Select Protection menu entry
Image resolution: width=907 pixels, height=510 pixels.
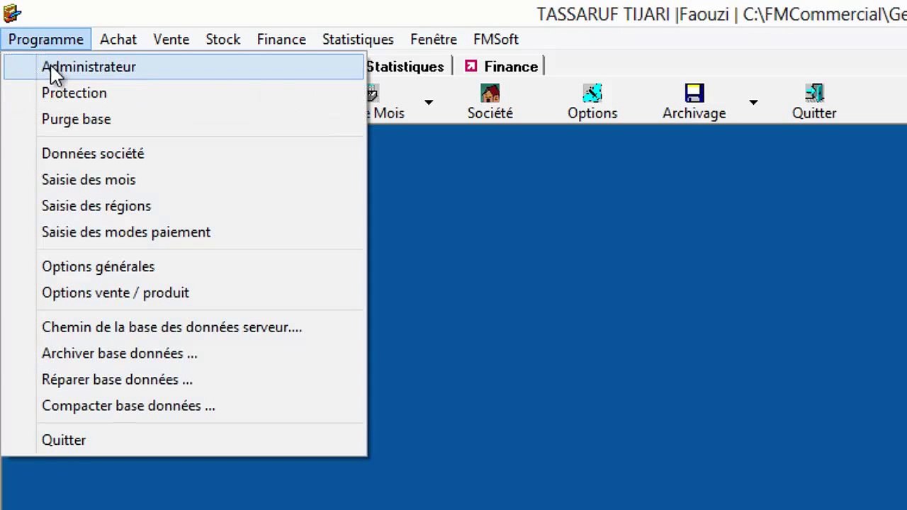tap(184, 93)
